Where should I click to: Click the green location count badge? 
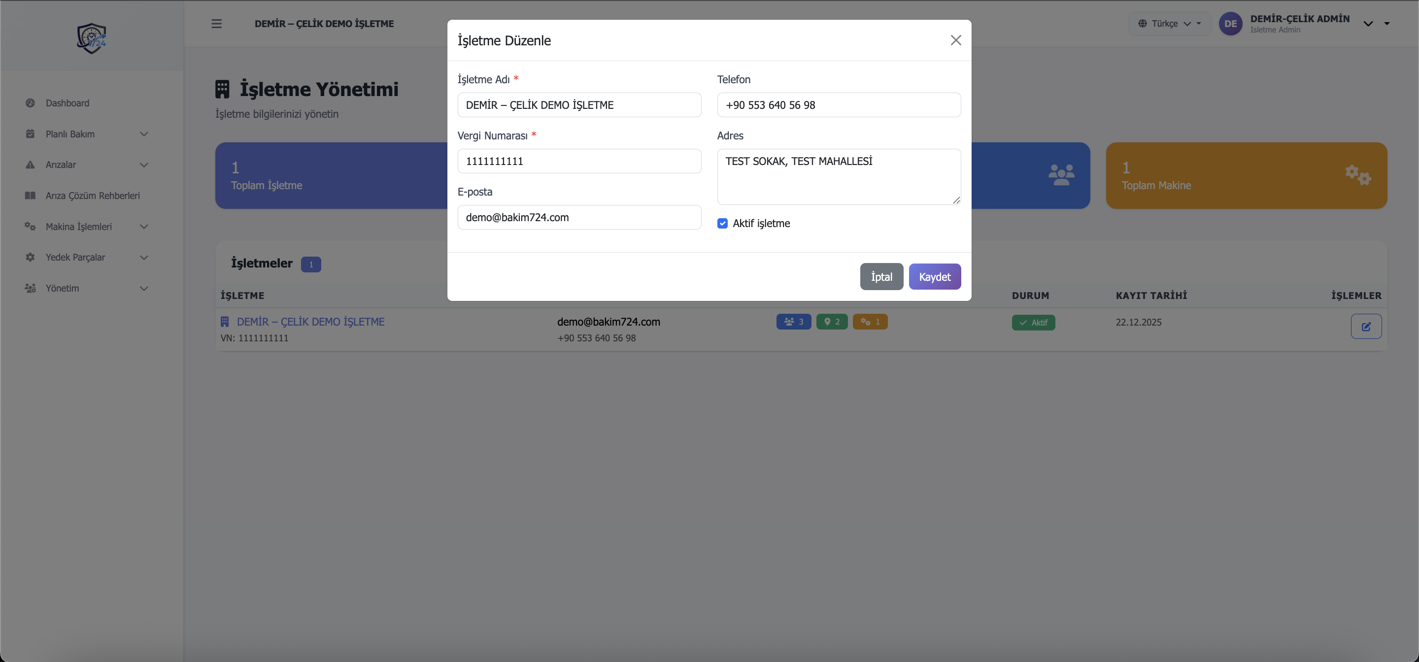point(831,322)
